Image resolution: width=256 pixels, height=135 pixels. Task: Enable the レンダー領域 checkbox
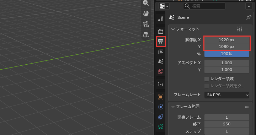tap(207, 79)
